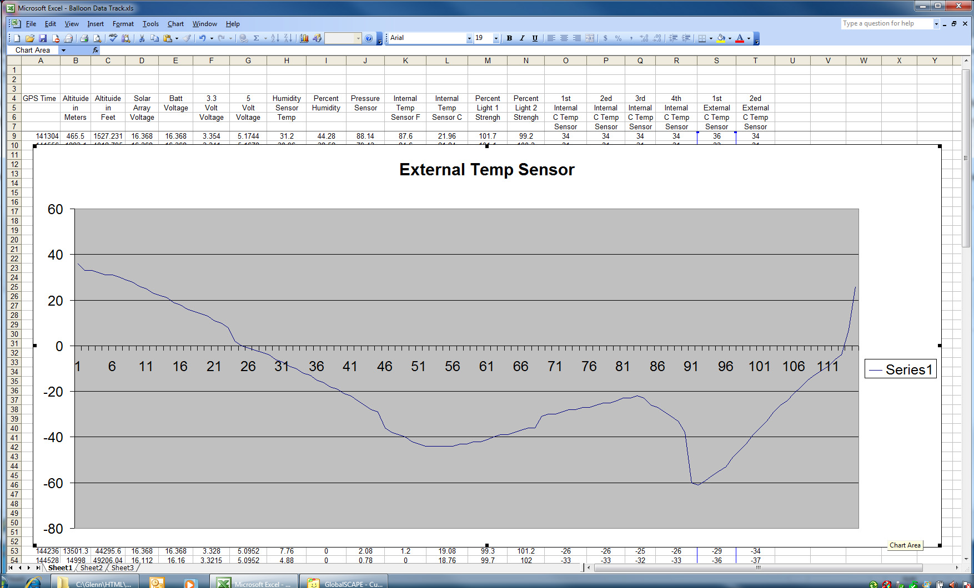Open the File menu
This screenshot has height=588, width=974.
click(x=31, y=24)
